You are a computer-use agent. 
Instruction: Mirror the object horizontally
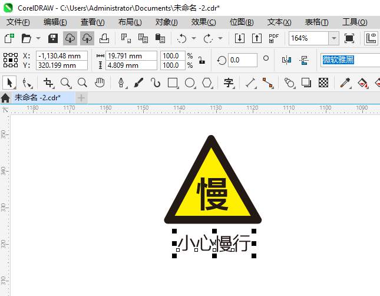[286, 60]
